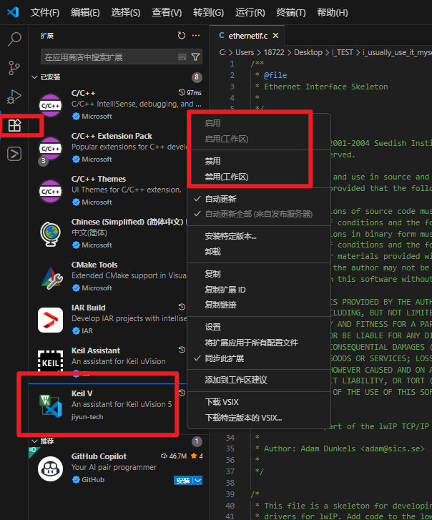This screenshot has width=432, height=520.
Task: Select IAR Build extension icon
Action: 50,320
